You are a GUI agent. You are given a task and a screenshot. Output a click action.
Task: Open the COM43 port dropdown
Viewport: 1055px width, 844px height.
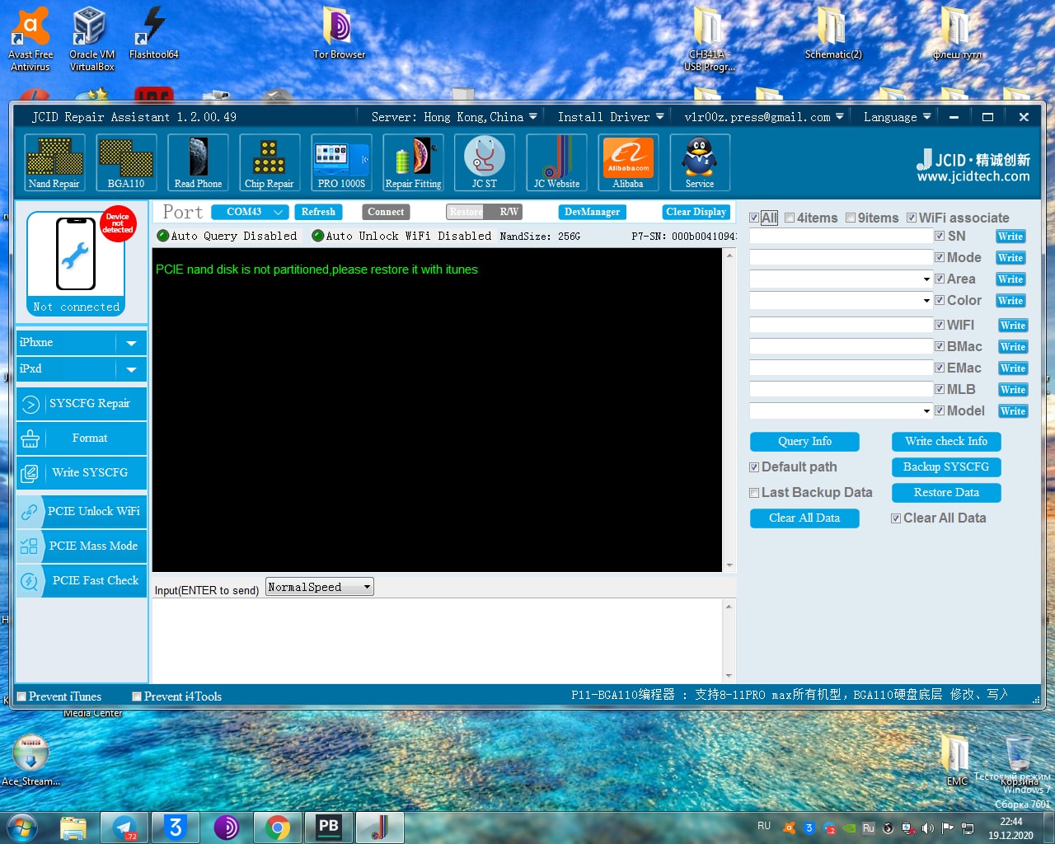tap(250, 212)
